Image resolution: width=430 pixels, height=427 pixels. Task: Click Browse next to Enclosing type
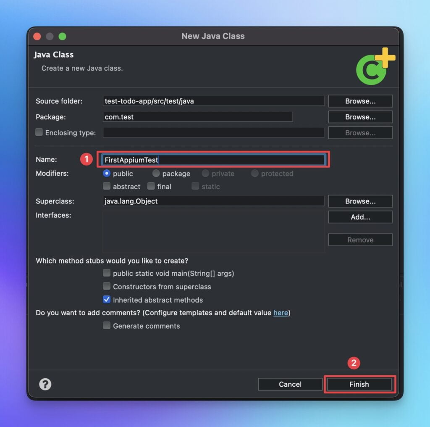pos(360,133)
